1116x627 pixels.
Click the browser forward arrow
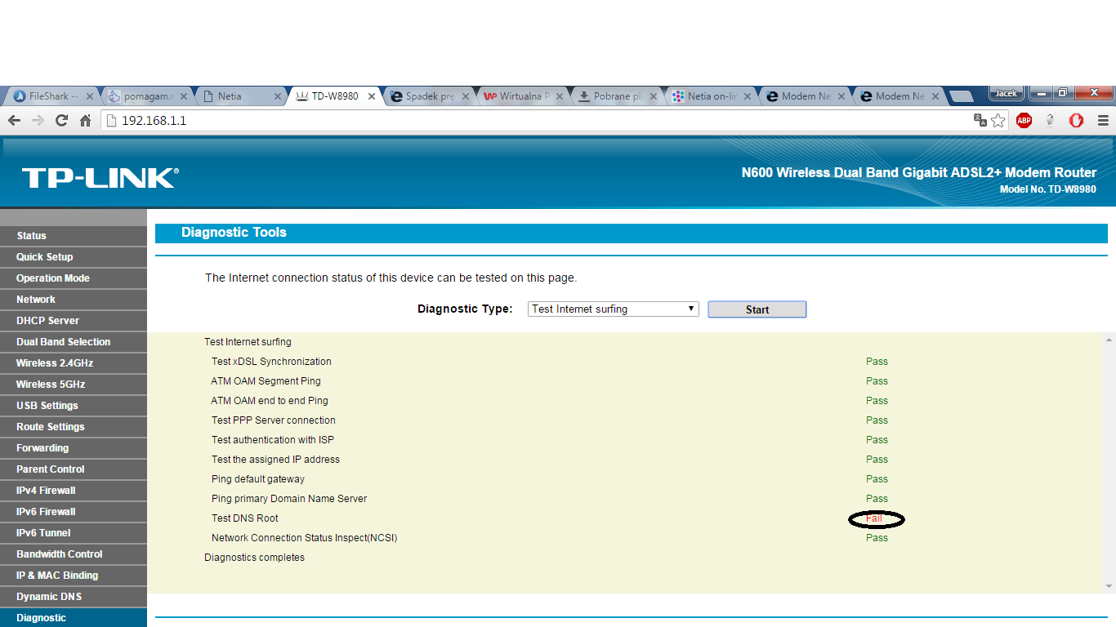tap(38, 121)
